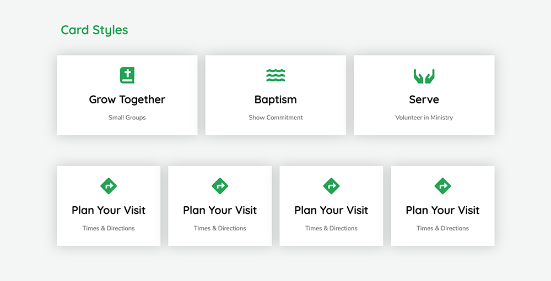Open the fourth Plan Your Visit title
Viewport: 551px width, 281px height.
[442, 210]
